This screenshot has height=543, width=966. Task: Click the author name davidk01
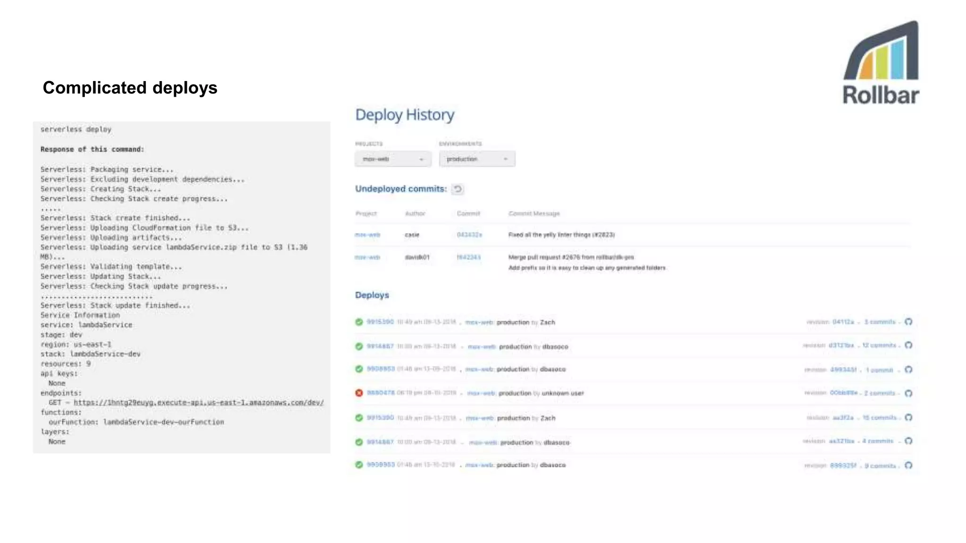(x=417, y=257)
